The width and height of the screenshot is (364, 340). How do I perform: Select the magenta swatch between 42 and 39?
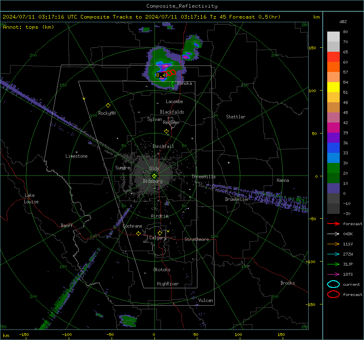(333, 128)
